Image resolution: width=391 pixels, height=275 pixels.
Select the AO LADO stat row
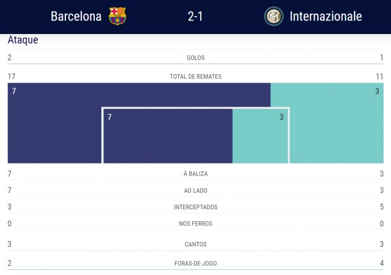(x=195, y=190)
